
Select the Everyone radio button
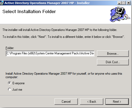point(10,83)
